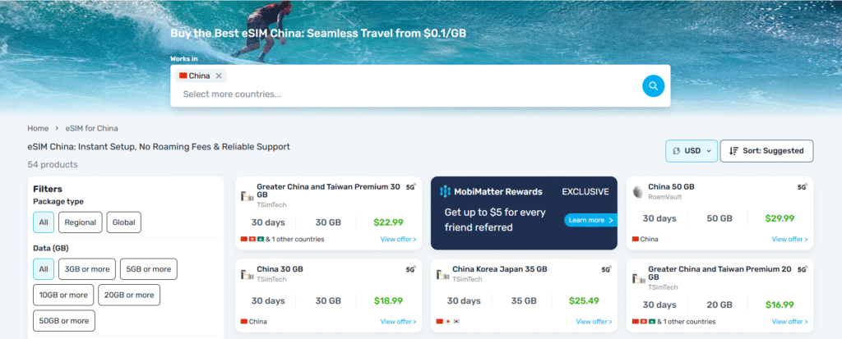Click Learn more on rewards banner
Image resolution: width=842 pixels, height=339 pixels.
click(590, 220)
